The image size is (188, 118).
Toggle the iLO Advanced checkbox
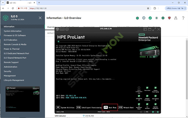click(x=147, y=104)
